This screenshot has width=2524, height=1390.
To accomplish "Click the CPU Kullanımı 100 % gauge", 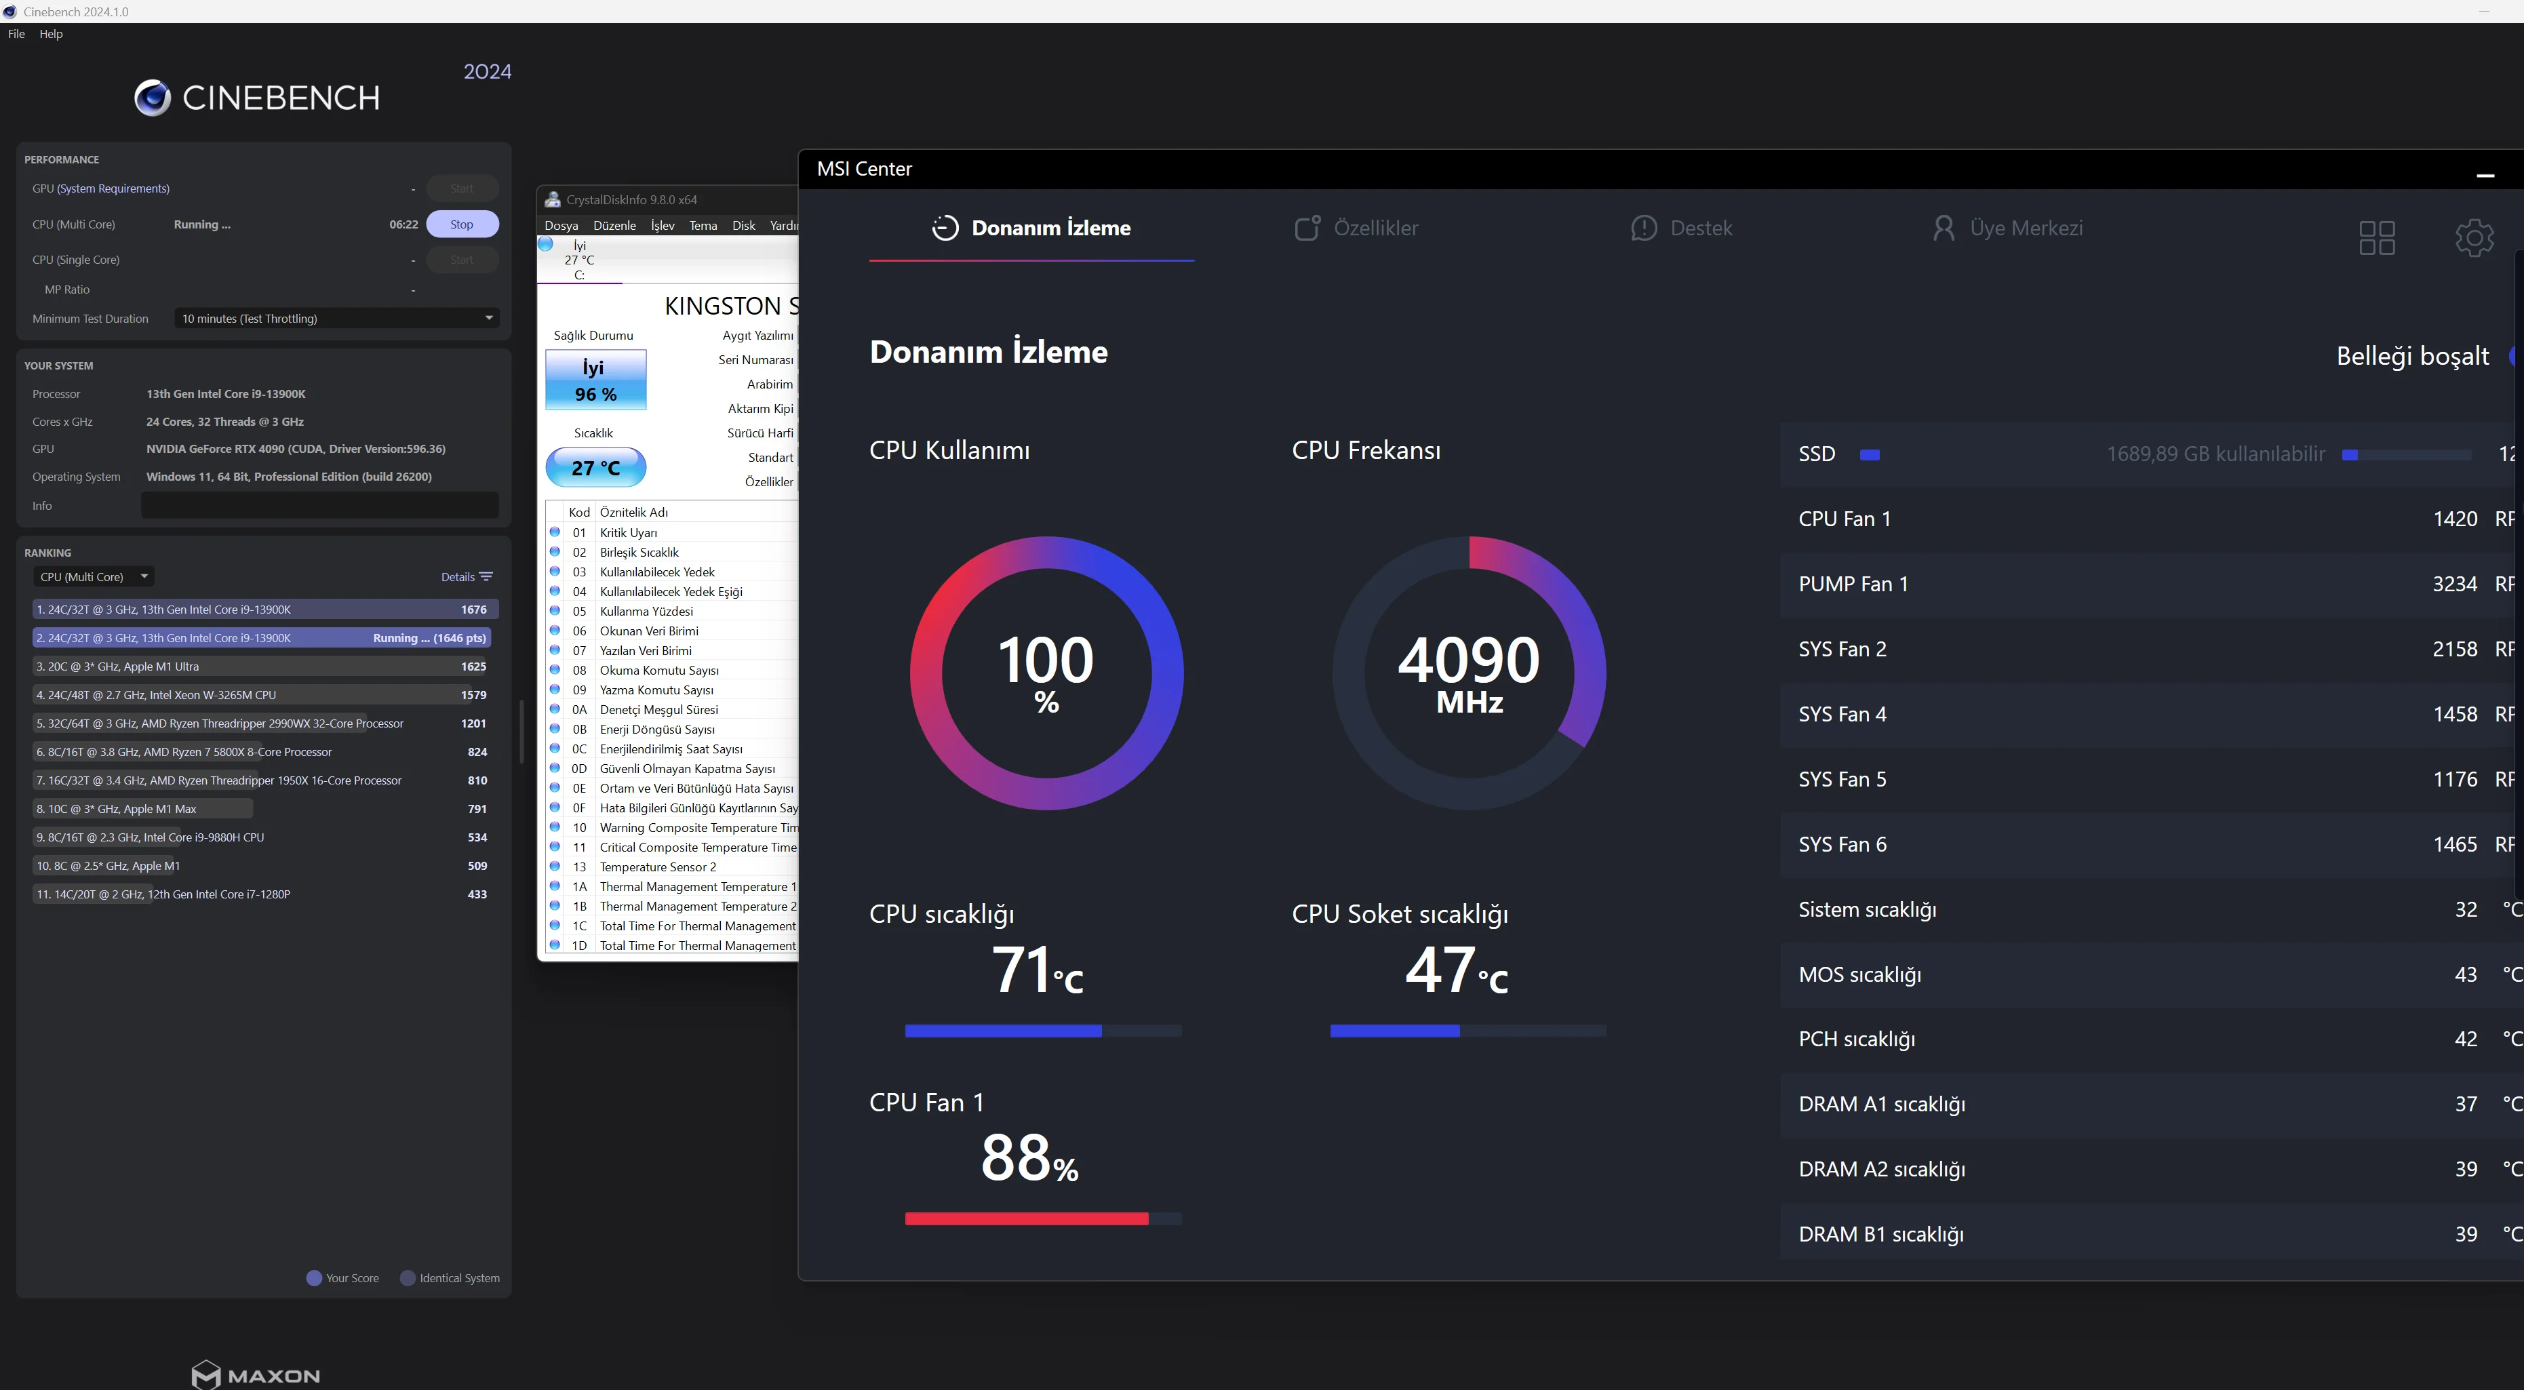I will click(x=1046, y=673).
